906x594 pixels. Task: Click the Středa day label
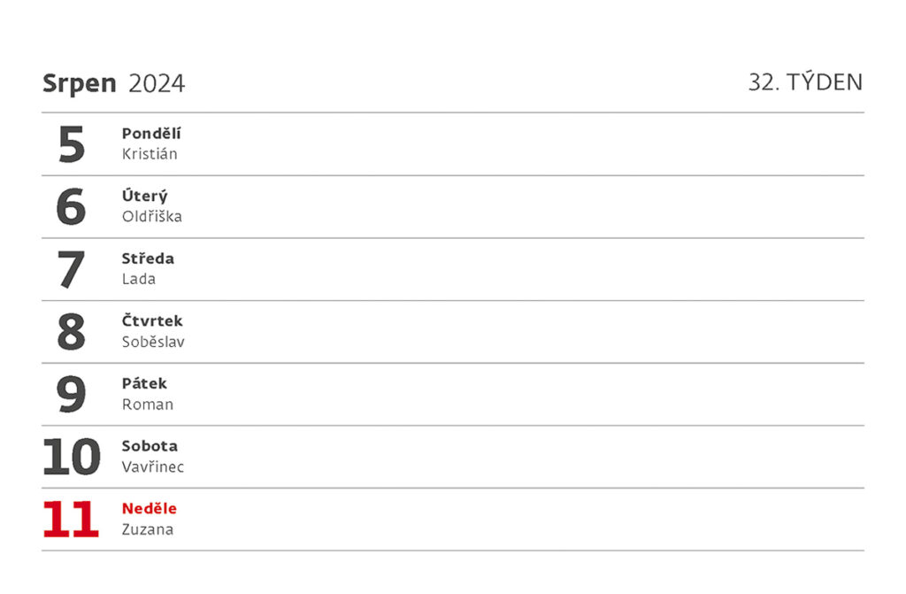click(x=148, y=258)
